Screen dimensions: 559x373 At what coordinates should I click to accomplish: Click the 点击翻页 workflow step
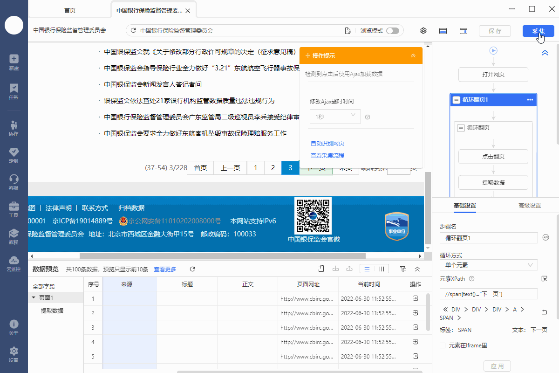493,157
